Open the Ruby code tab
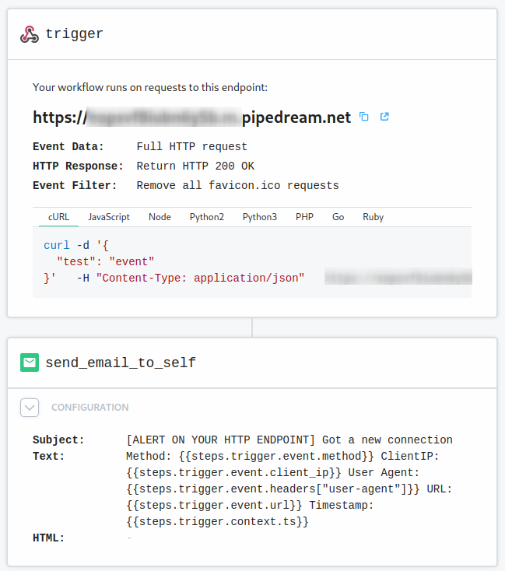 tap(373, 217)
